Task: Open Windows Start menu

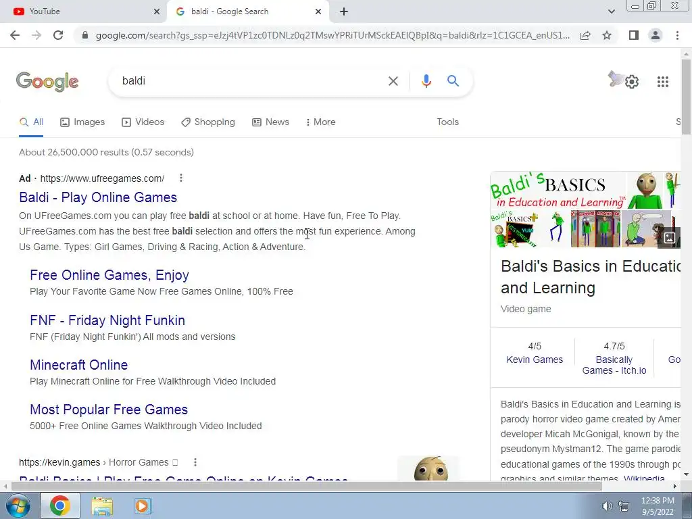Action: 18,505
